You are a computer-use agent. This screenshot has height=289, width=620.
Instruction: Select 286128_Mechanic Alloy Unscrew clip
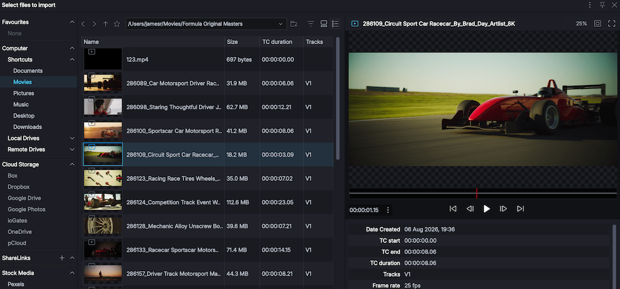pos(207,226)
